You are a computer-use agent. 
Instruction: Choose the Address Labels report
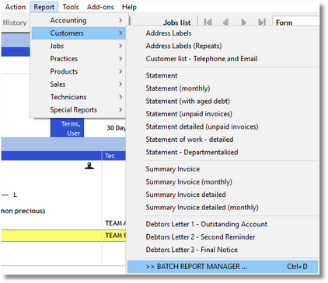(x=222, y=33)
